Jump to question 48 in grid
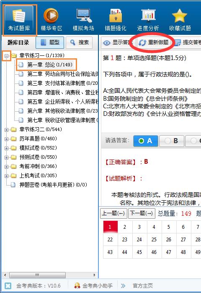This screenshot has height=293, width=201. point(184,252)
